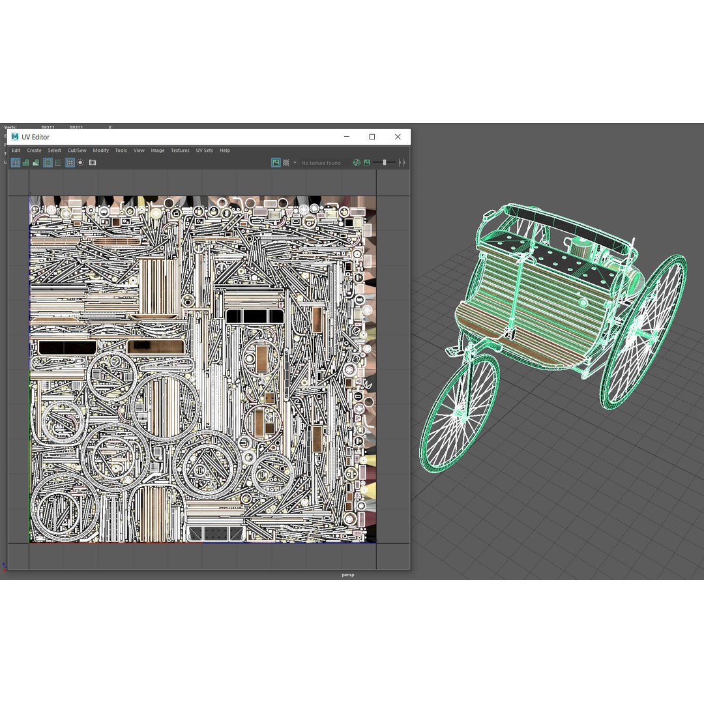Click the rear right wheel of the wireframe model
This screenshot has height=704, width=704.
tap(643, 331)
